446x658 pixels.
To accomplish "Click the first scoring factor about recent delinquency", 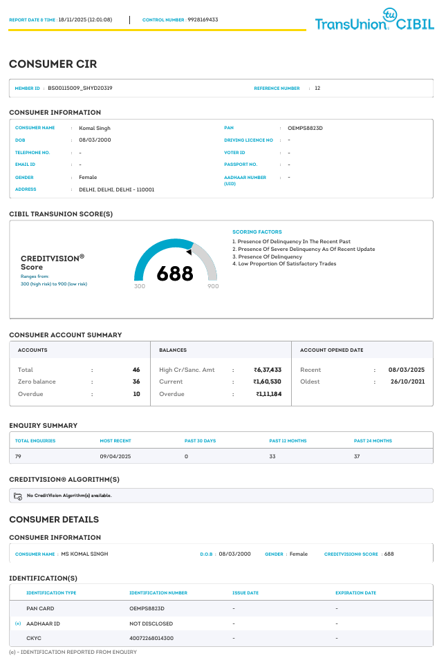I will pyautogui.click(x=291, y=242).
